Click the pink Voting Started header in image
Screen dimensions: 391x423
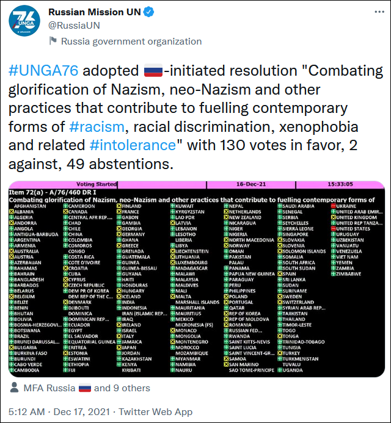pos(99,184)
